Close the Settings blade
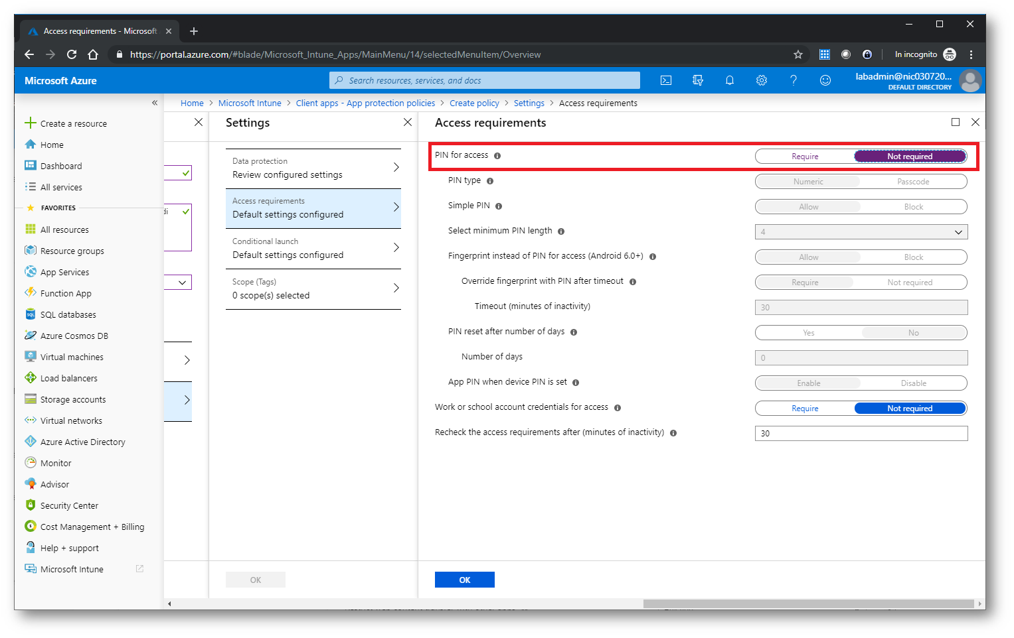The width and height of the screenshot is (1014, 638). coord(408,122)
